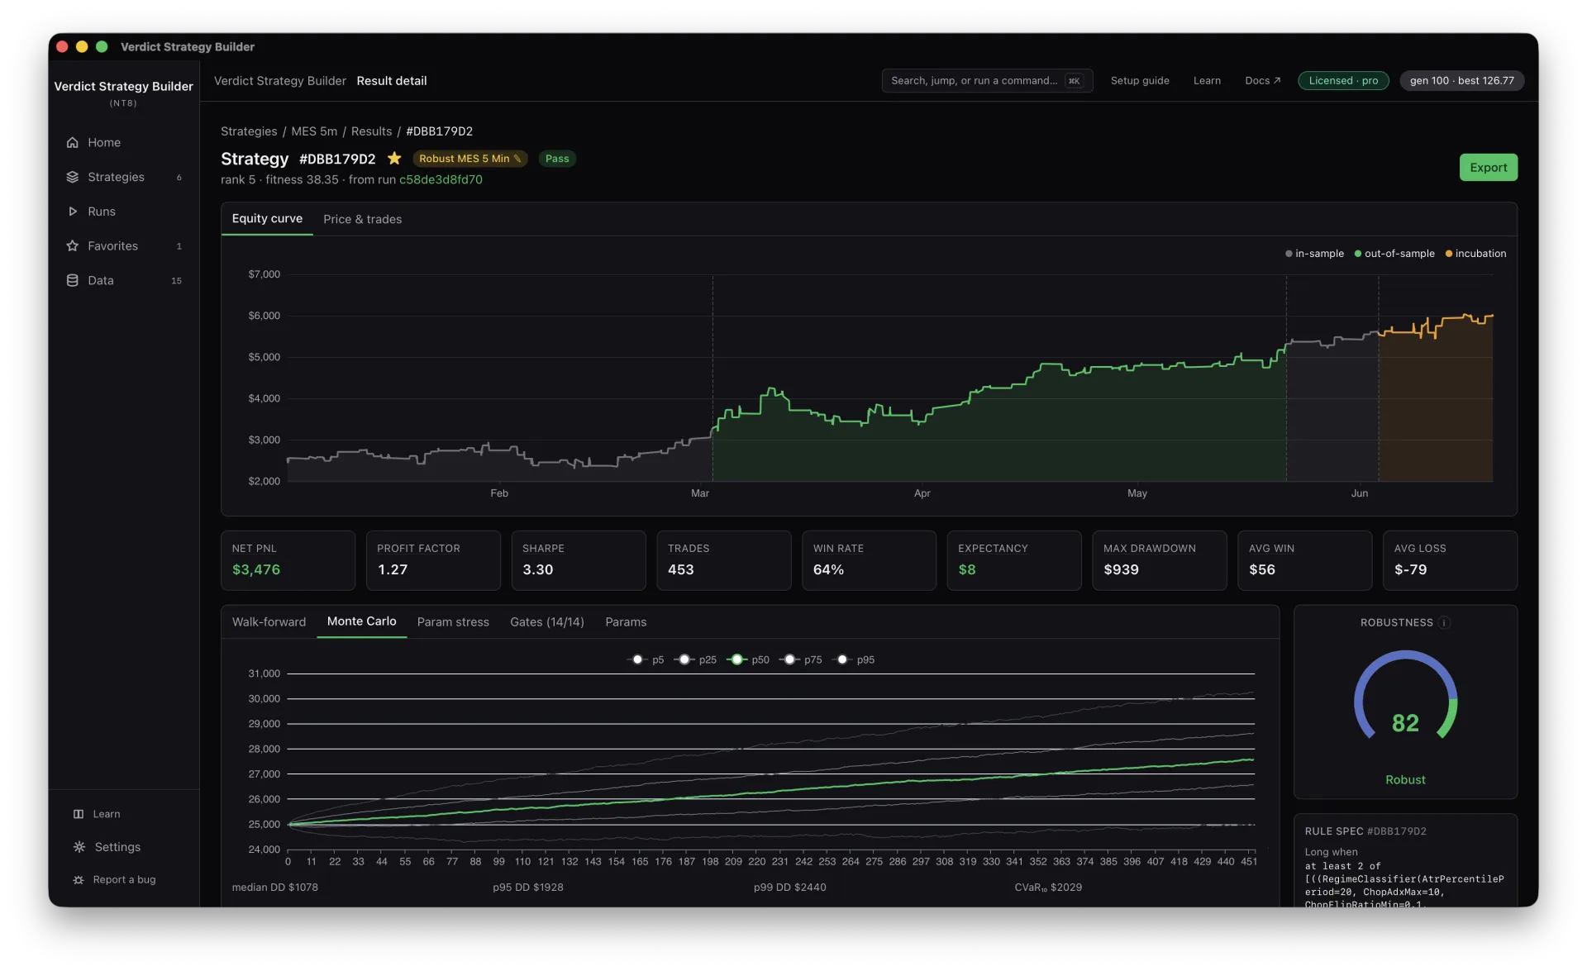Go to MES 5m breadcrumb
Image resolution: width=1587 pixels, height=971 pixels.
point(314,131)
